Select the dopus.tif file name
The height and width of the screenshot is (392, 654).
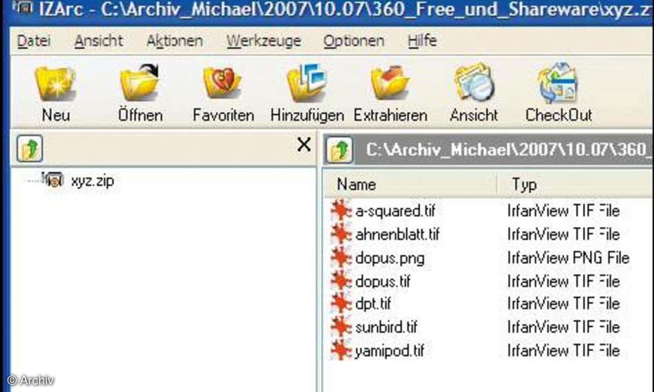pyautogui.click(x=383, y=281)
